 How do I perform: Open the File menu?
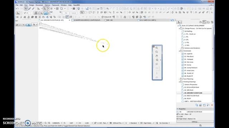(x=17, y=5)
